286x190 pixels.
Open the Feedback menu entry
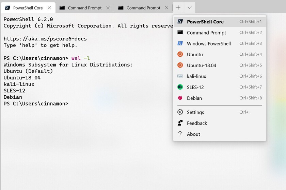(220, 123)
